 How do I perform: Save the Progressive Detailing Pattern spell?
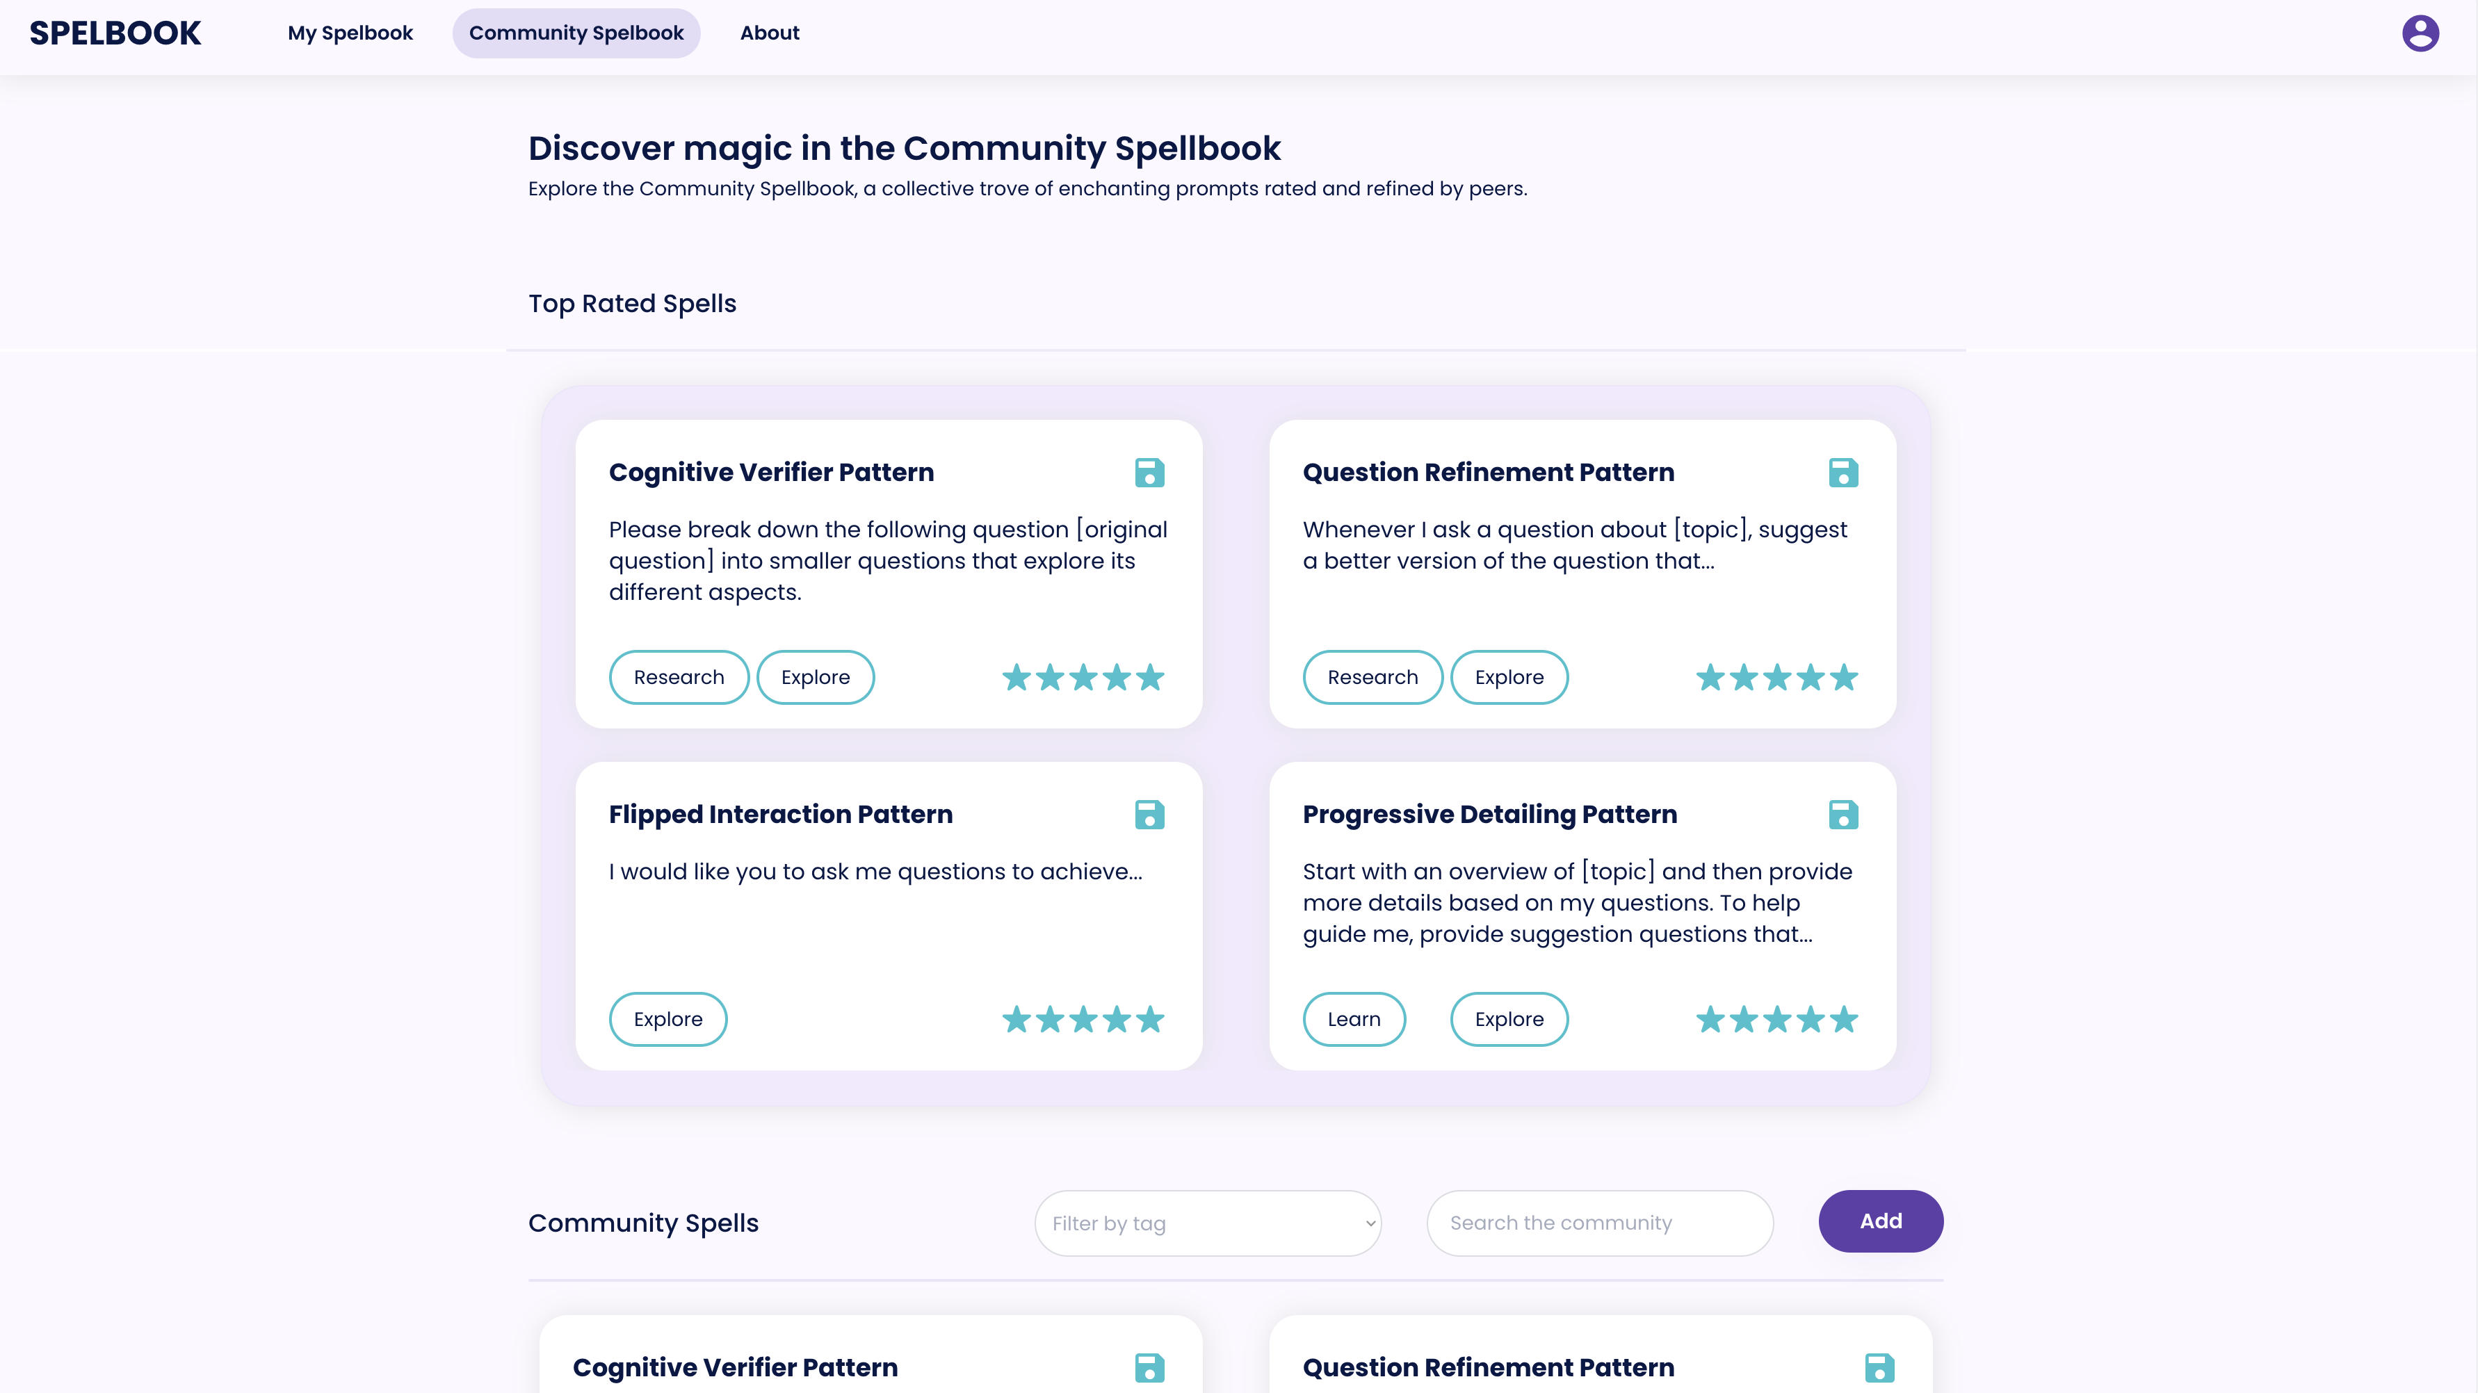1843,815
